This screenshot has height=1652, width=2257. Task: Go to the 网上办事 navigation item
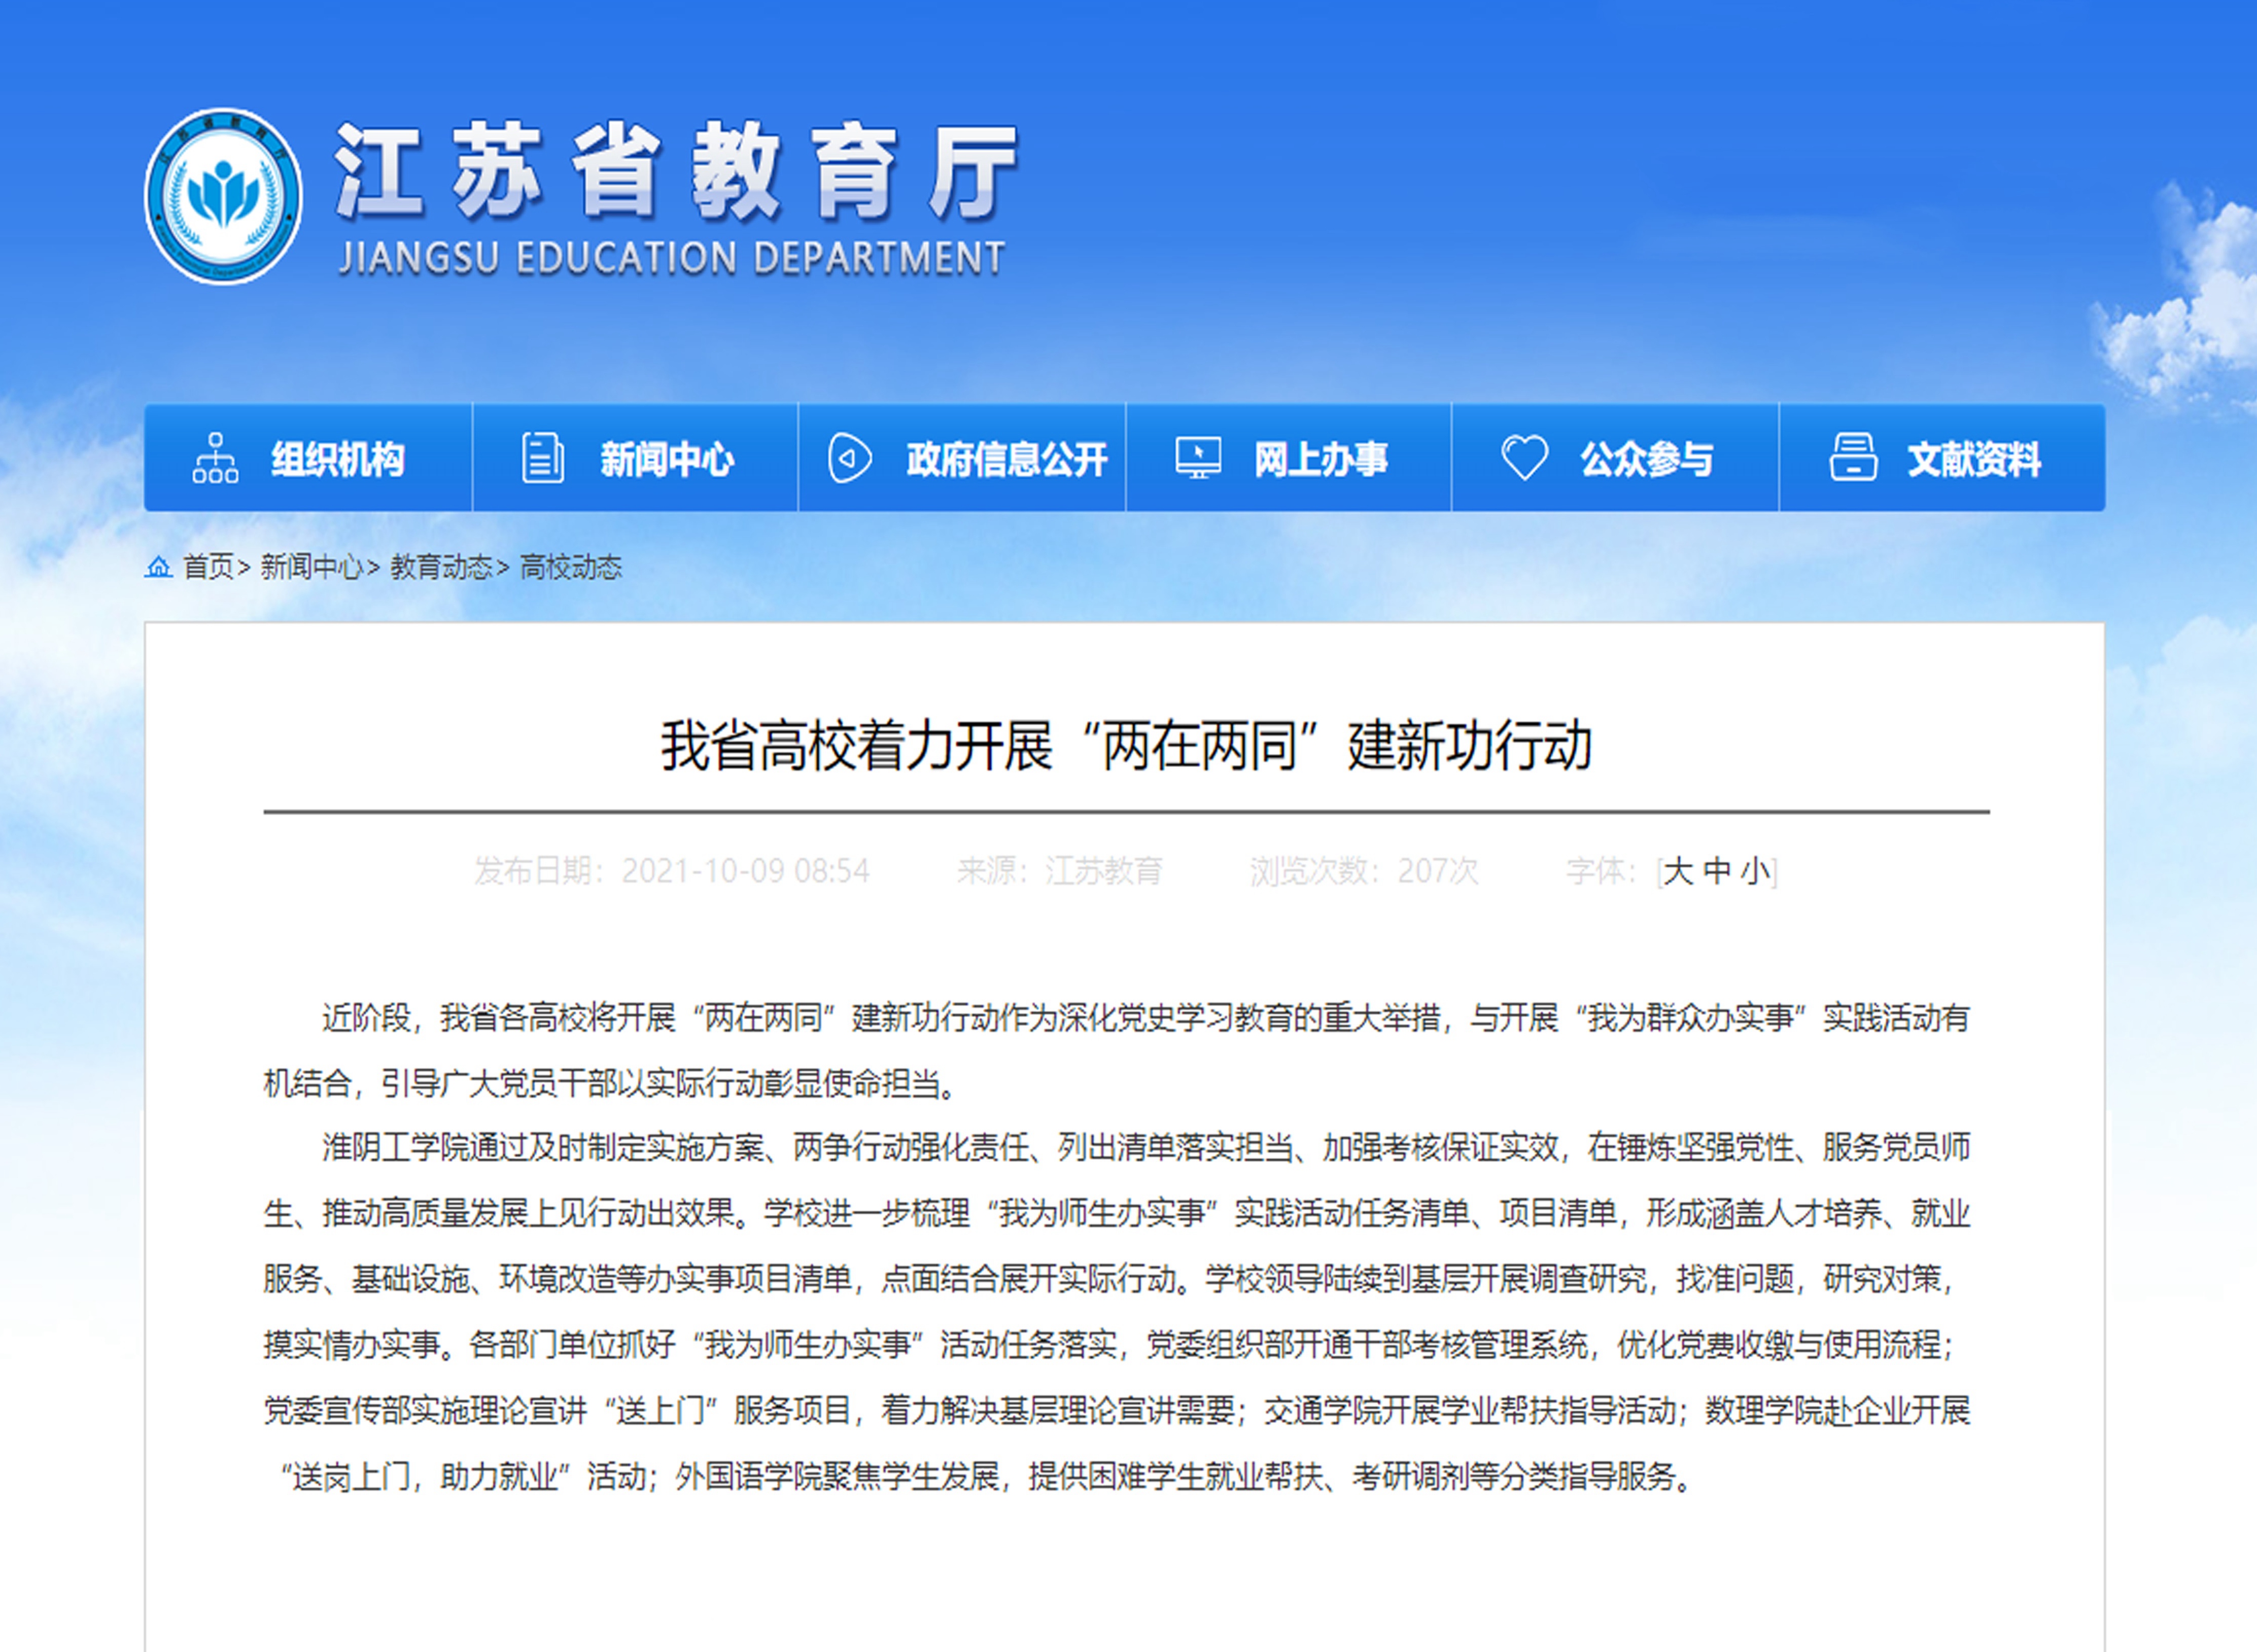pos(1289,458)
